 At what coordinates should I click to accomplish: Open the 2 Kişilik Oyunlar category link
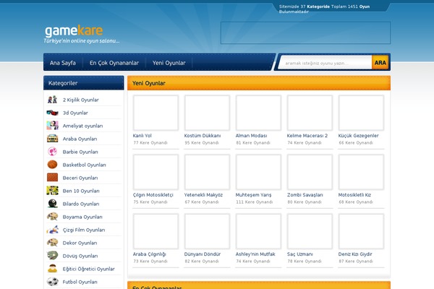tap(80, 100)
